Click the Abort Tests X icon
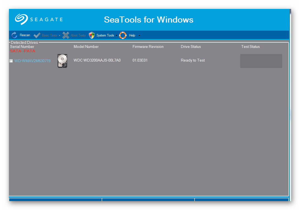The image size is (300, 210). point(66,35)
